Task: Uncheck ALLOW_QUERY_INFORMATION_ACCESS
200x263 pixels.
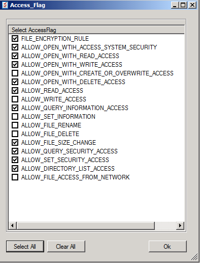Action: [x=15, y=108]
